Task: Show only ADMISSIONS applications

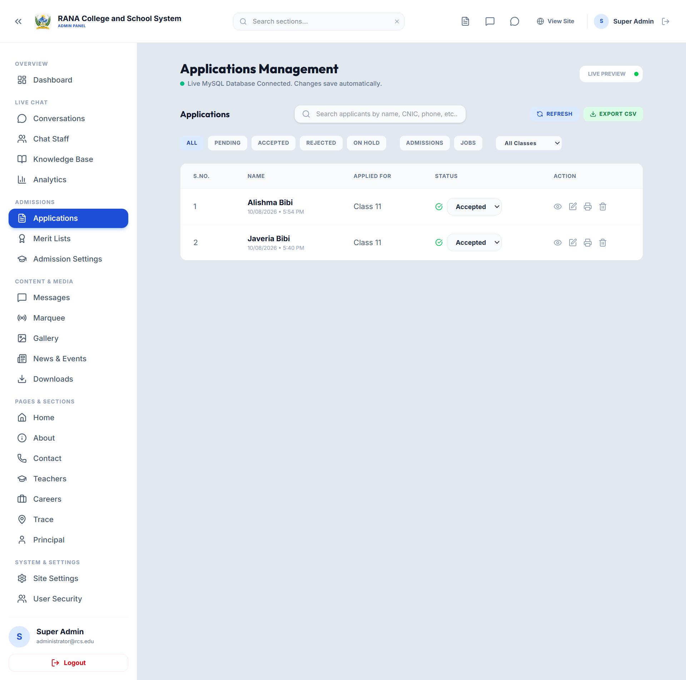Action: click(x=424, y=143)
